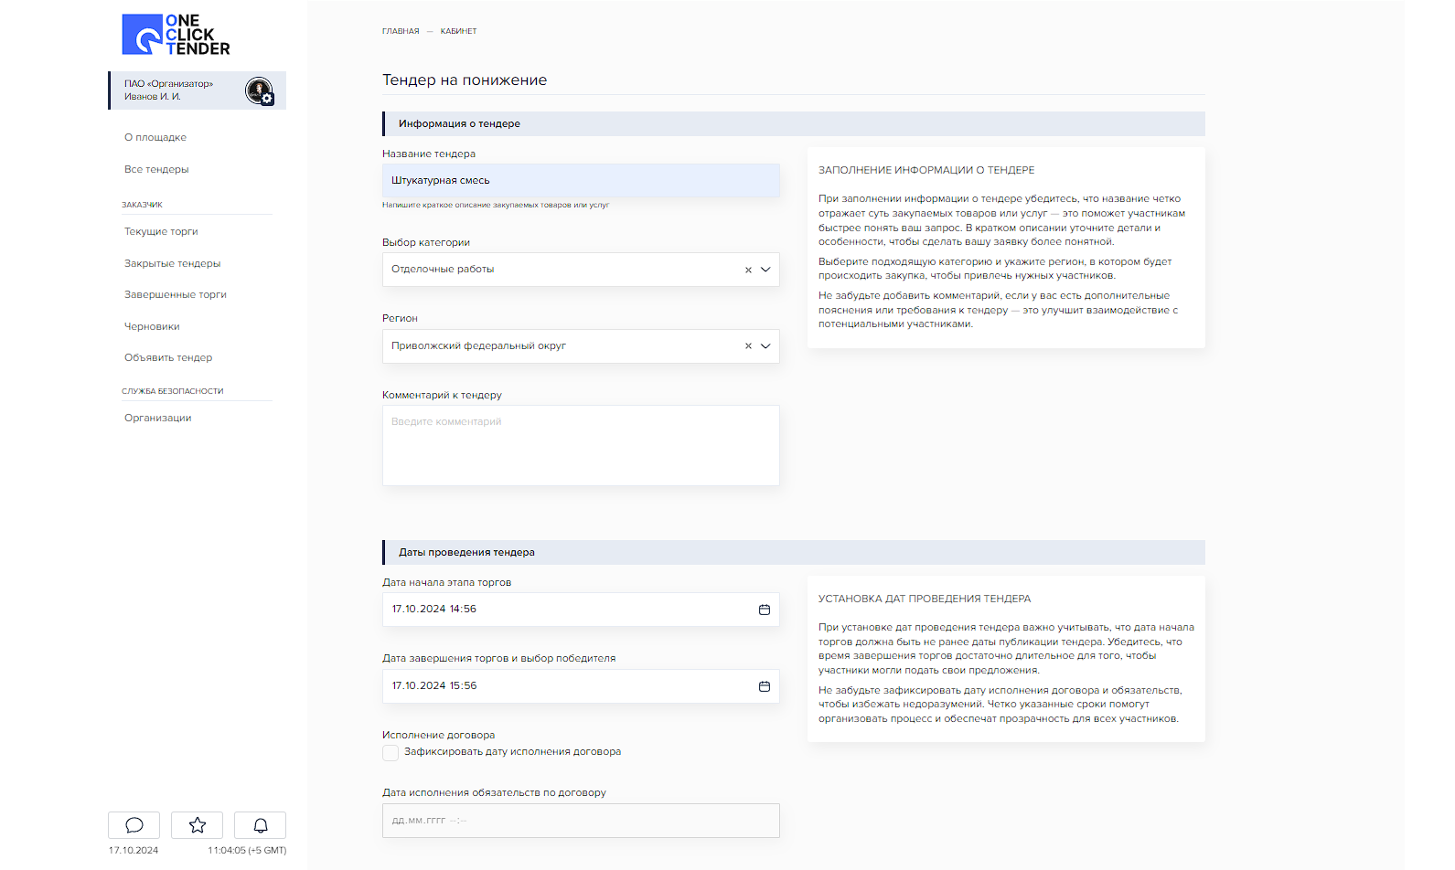Screen dimensions: 1455x870
Task: Clear the selected category Отделочные работы
Action: [x=748, y=270]
